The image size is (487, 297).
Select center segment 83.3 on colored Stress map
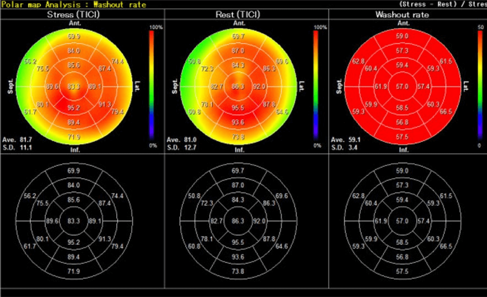[74, 86]
